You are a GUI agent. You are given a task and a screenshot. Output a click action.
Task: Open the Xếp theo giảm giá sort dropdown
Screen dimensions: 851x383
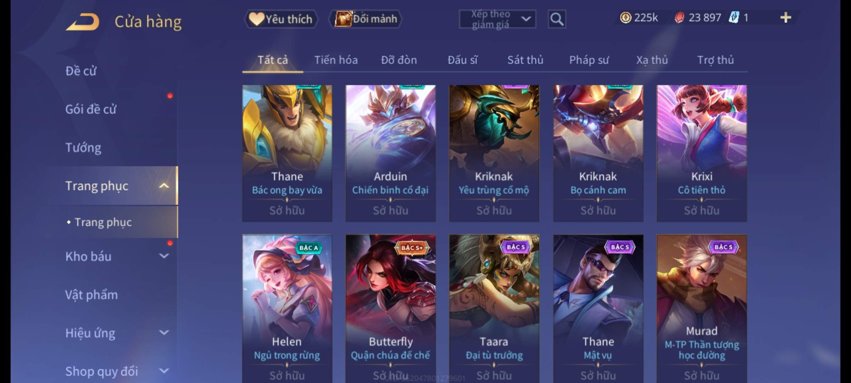click(497, 19)
